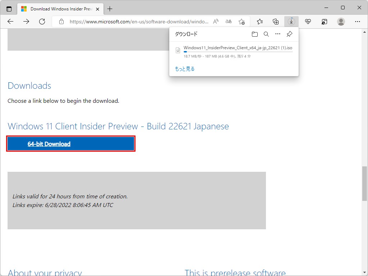View site information lock icon
Image resolution: width=368 pixels, height=276 pixels.
point(61,22)
